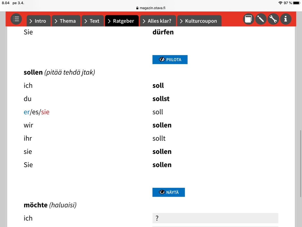Tap the lock icon beside magazin.otava.fi
302x227 pixels.
point(137,8)
